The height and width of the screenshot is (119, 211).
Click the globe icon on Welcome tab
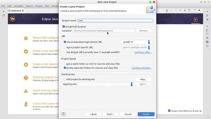(10, 11)
